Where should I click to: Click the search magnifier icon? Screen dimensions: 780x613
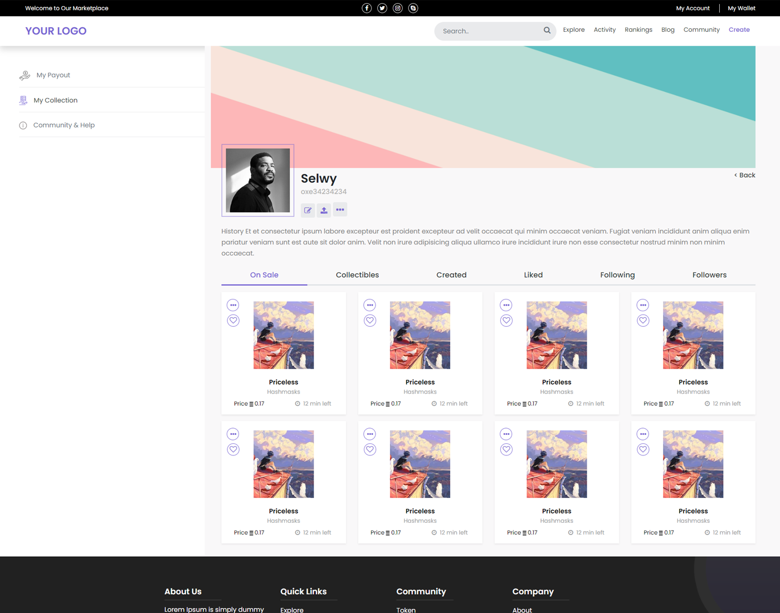pos(547,31)
